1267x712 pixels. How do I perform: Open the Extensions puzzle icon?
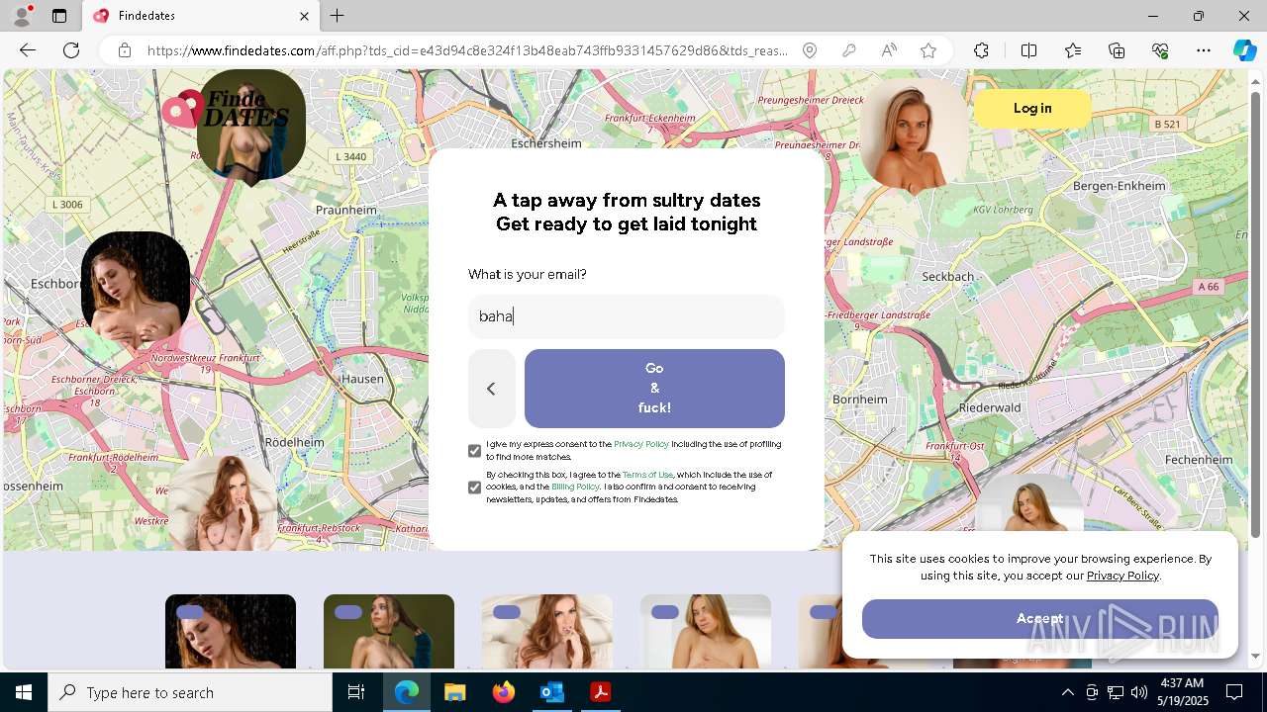point(981,50)
